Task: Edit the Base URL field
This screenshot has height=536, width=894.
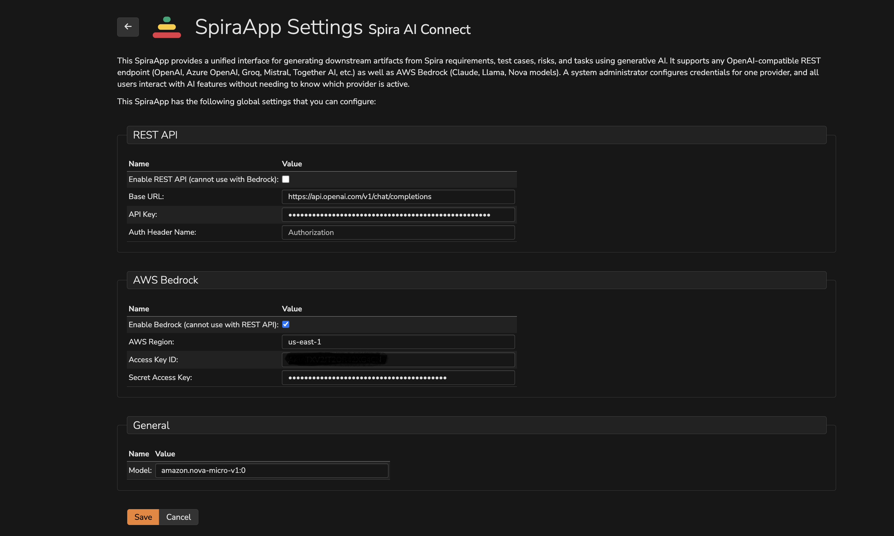Action: 398,196
